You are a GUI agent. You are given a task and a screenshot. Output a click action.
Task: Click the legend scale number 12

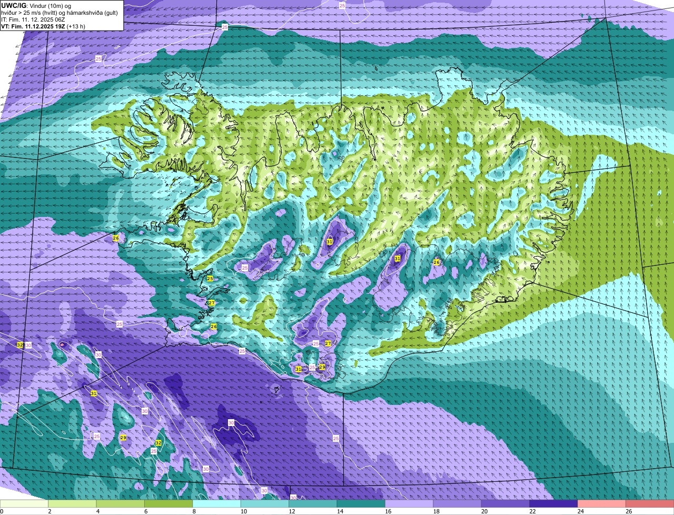(291, 511)
